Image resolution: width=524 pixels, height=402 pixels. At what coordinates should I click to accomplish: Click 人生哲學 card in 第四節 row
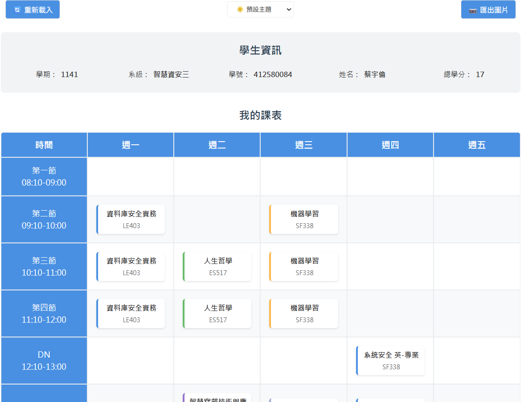tap(218, 314)
